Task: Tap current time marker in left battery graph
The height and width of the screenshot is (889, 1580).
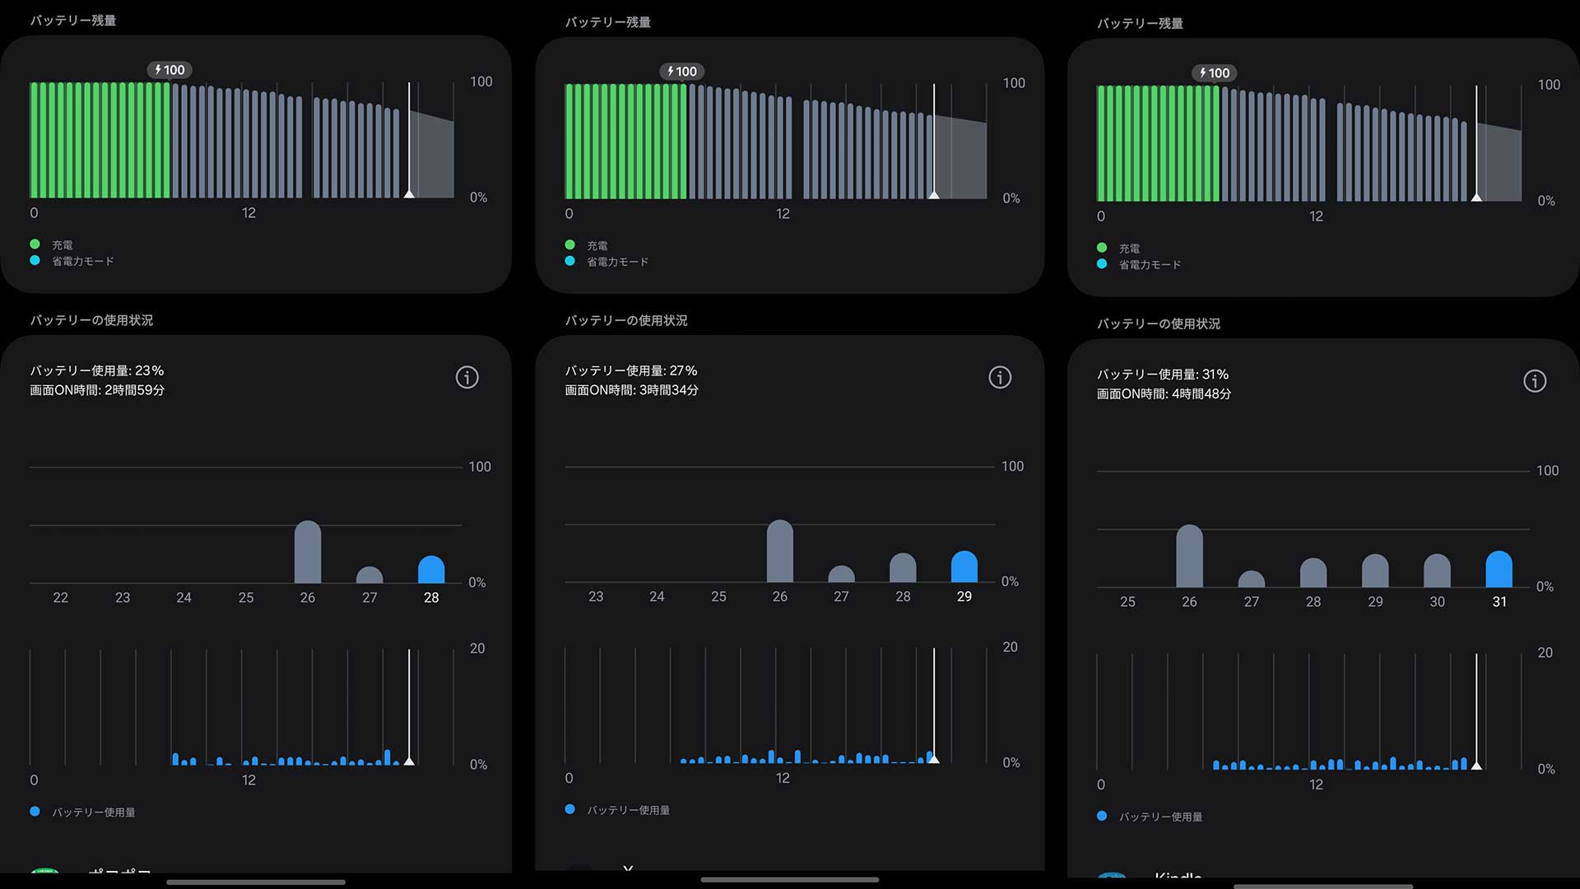Action: click(409, 193)
